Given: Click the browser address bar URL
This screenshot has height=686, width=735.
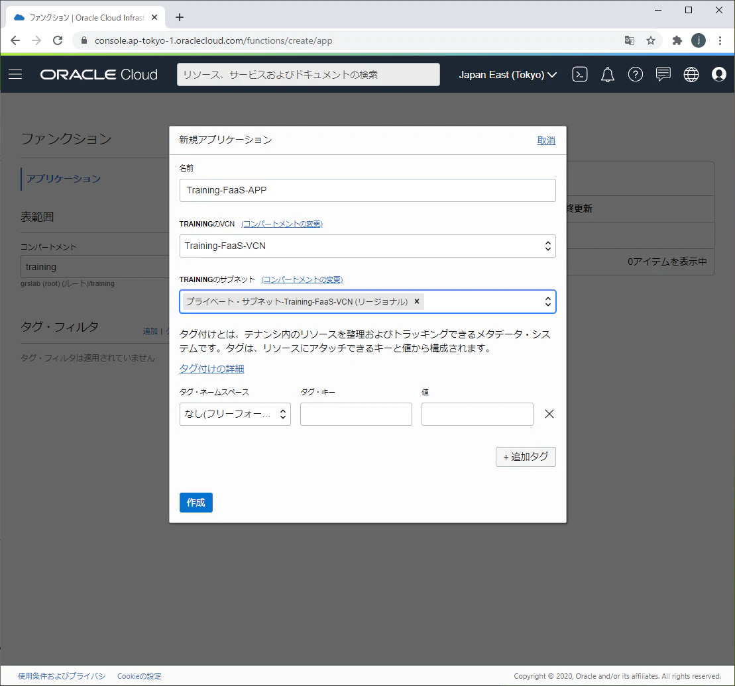Looking at the screenshot, I should 213,40.
